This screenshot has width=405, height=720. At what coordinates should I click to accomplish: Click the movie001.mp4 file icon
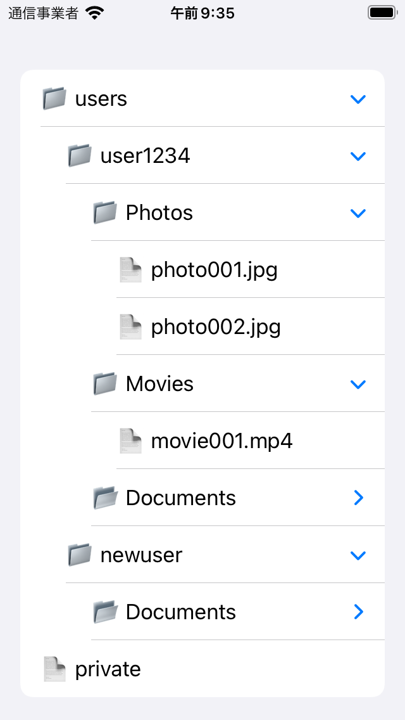[131, 441]
